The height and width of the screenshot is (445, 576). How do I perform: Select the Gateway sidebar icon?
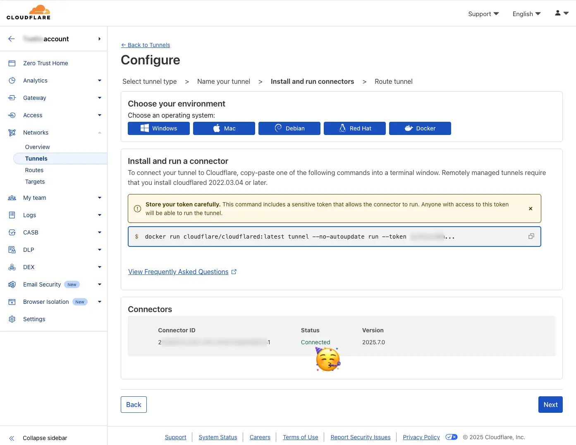pos(12,98)
